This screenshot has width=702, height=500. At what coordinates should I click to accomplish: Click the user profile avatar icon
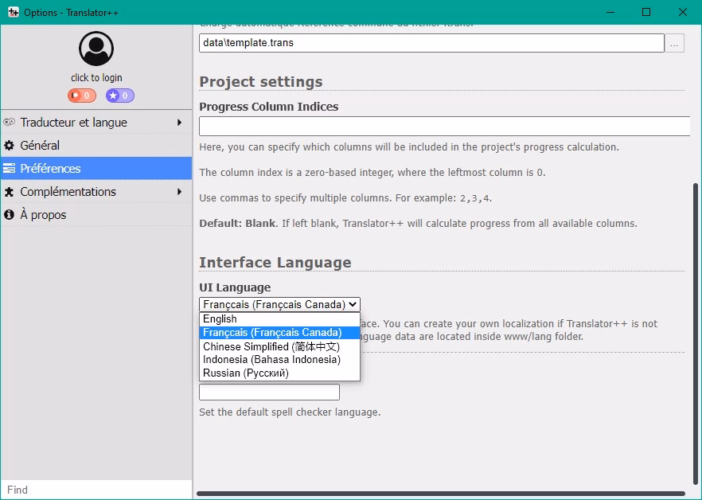pos(96,49)
